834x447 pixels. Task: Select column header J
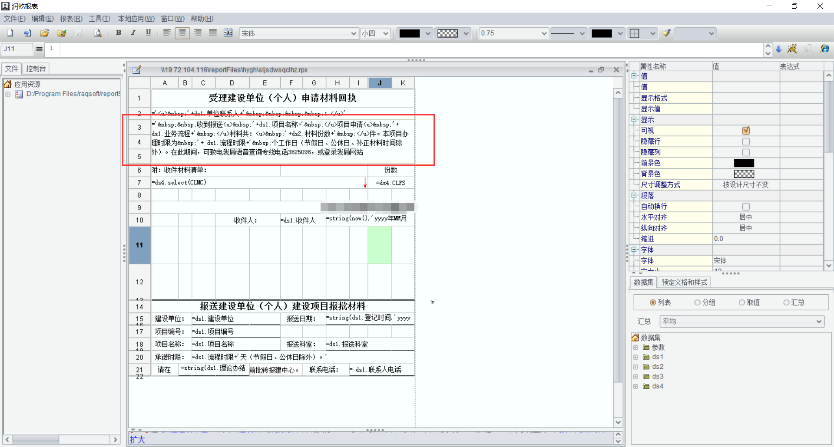coord(380,83)
